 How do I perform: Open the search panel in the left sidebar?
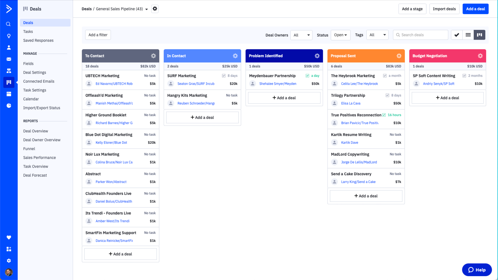click(9, 24)
